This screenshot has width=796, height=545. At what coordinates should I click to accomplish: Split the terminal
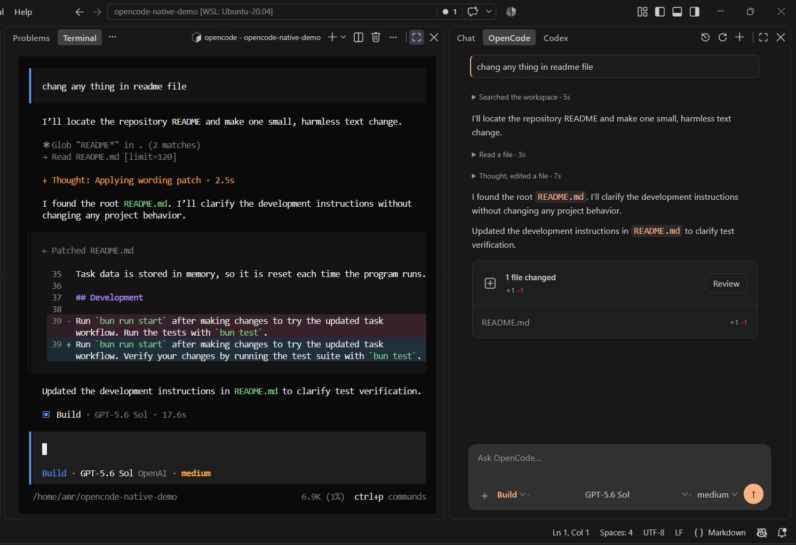click(359, 37)
